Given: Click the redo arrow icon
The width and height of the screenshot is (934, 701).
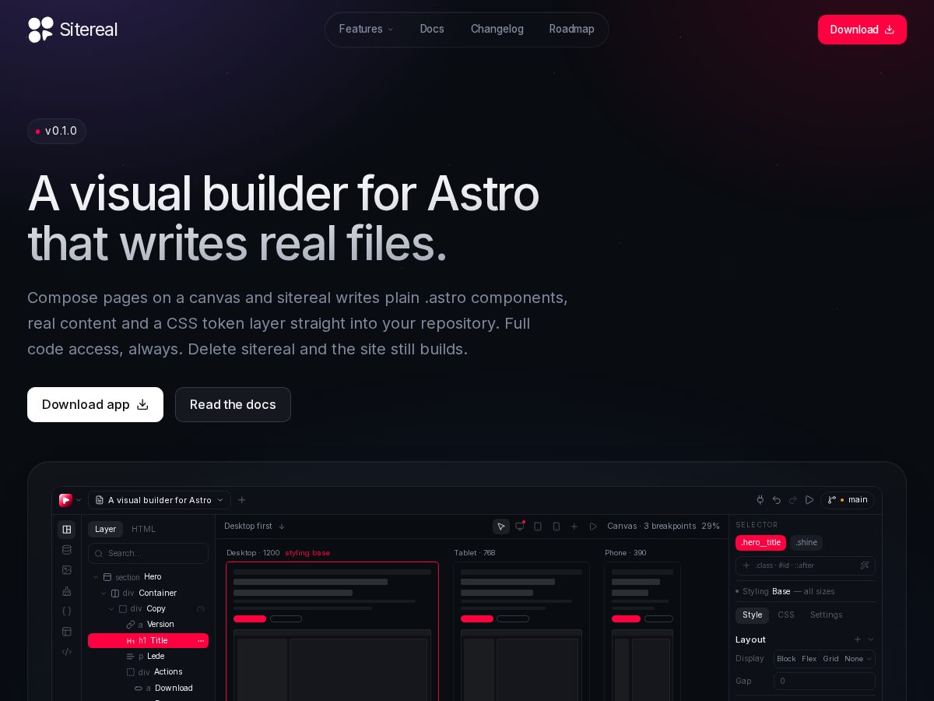Looking at the screenshot, I should click(793, 500).
